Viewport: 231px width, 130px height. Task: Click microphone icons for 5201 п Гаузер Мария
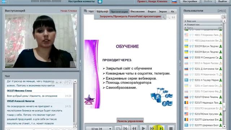(192, 80)
